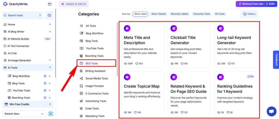Expand sidebar Blog Tools submenu chevron

pos(50,83)
